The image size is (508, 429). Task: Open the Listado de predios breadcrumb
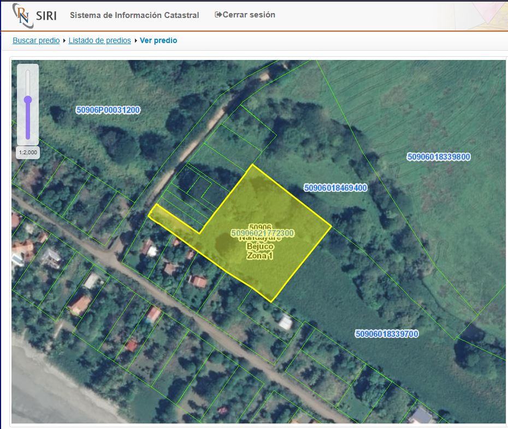click(x=99, y=40)
